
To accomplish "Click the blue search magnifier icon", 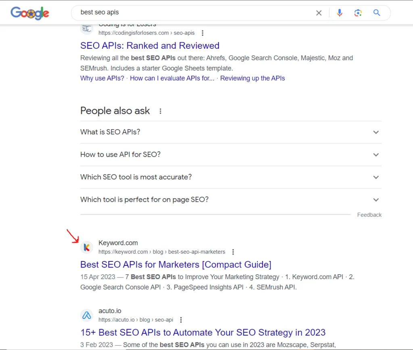I will click(x=376, y=12).
